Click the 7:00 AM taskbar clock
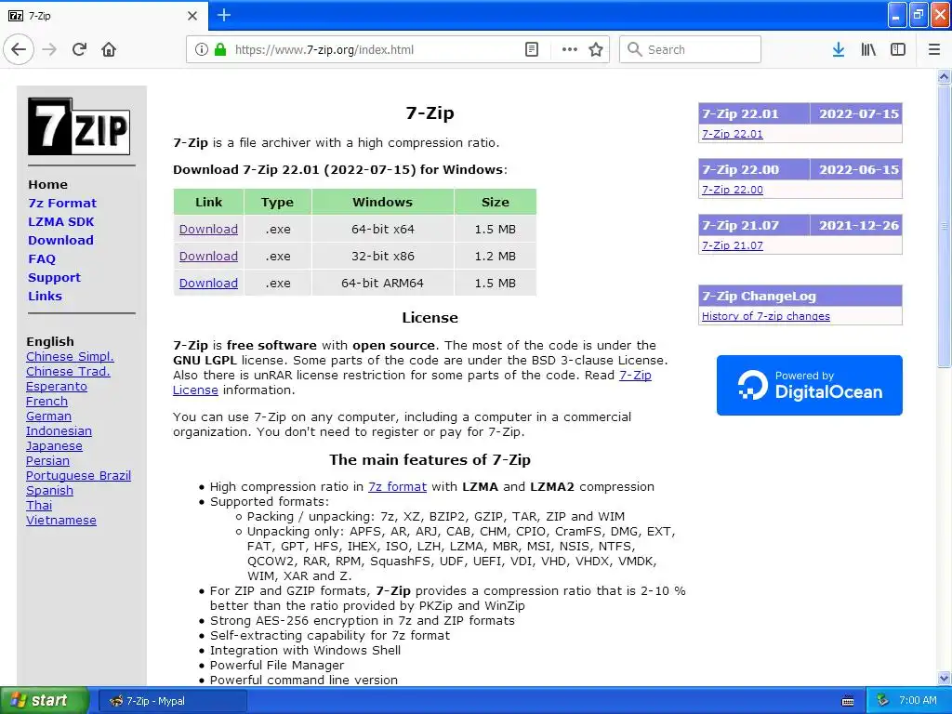 (918, 700)
